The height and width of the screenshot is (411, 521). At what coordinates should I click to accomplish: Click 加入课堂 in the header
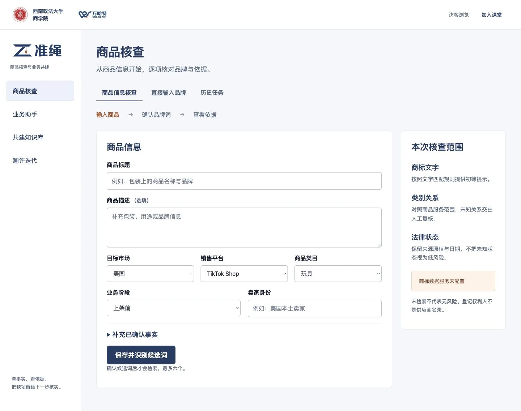tap(492, 15)
